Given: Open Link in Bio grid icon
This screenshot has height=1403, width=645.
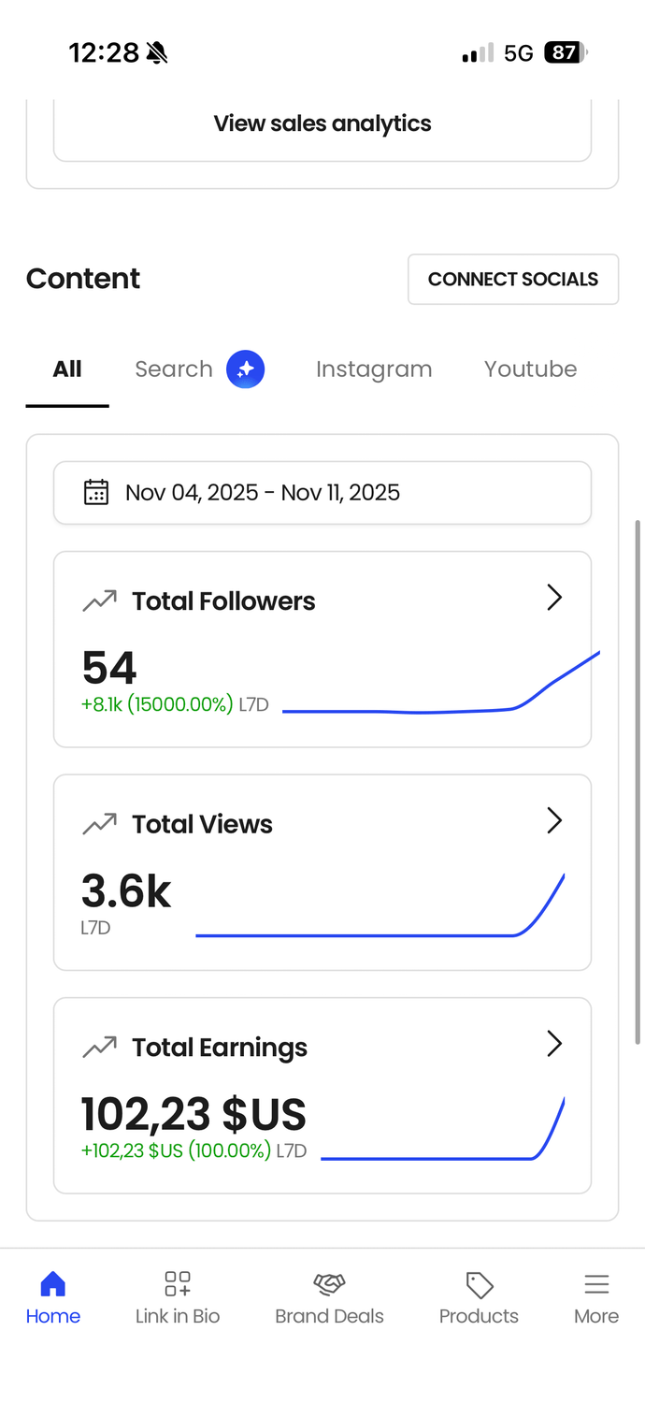Looking at the screenshot, I should click(x=178, y=1284).
